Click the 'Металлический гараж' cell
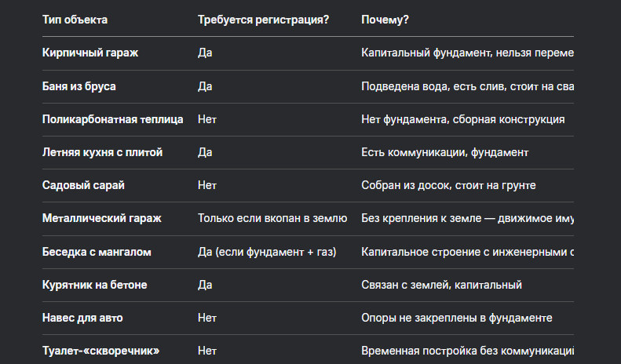 point(101,218)
